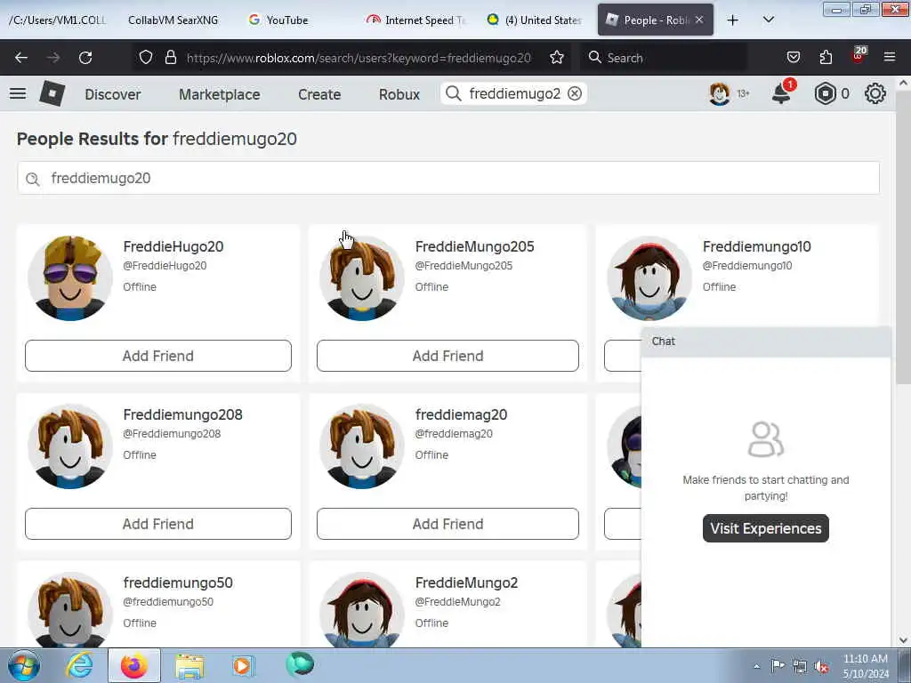Click the Firefox taskbar icon
Viewport: 911px width, 683px height.
134,665
